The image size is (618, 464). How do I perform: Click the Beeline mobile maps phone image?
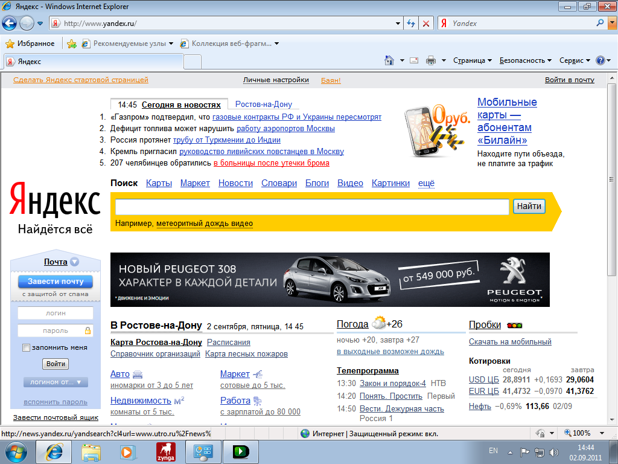pos(437,130)
